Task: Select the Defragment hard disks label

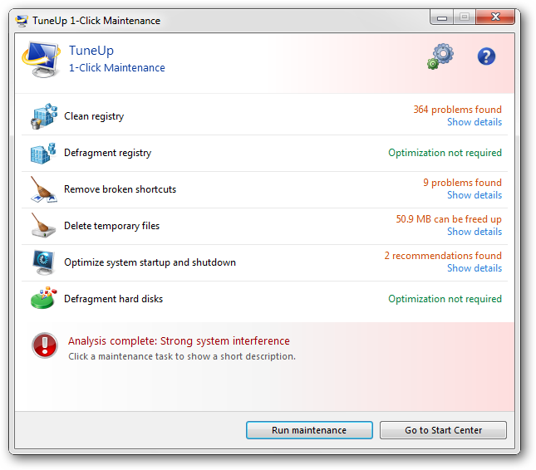Action: (114, 299)
